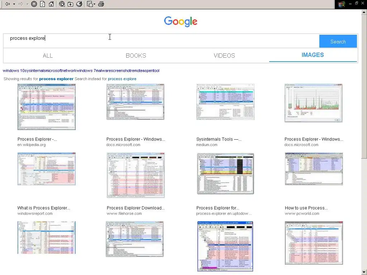Open third-row thumbnail under windowsreport.com result
The width and height of the screenshot is (367, 275).
point(47,238)
